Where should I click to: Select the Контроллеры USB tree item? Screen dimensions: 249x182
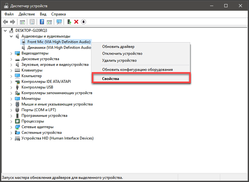(37, 87)
